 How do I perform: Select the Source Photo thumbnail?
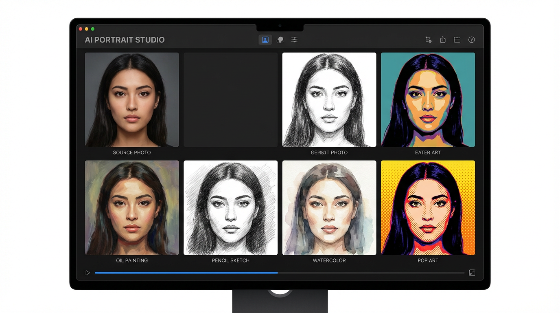(131, 99)
